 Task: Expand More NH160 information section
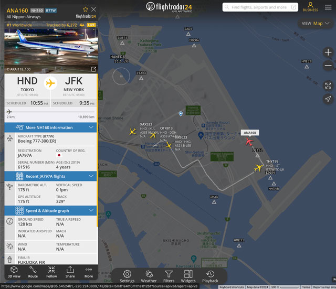(x=50, y=127)
